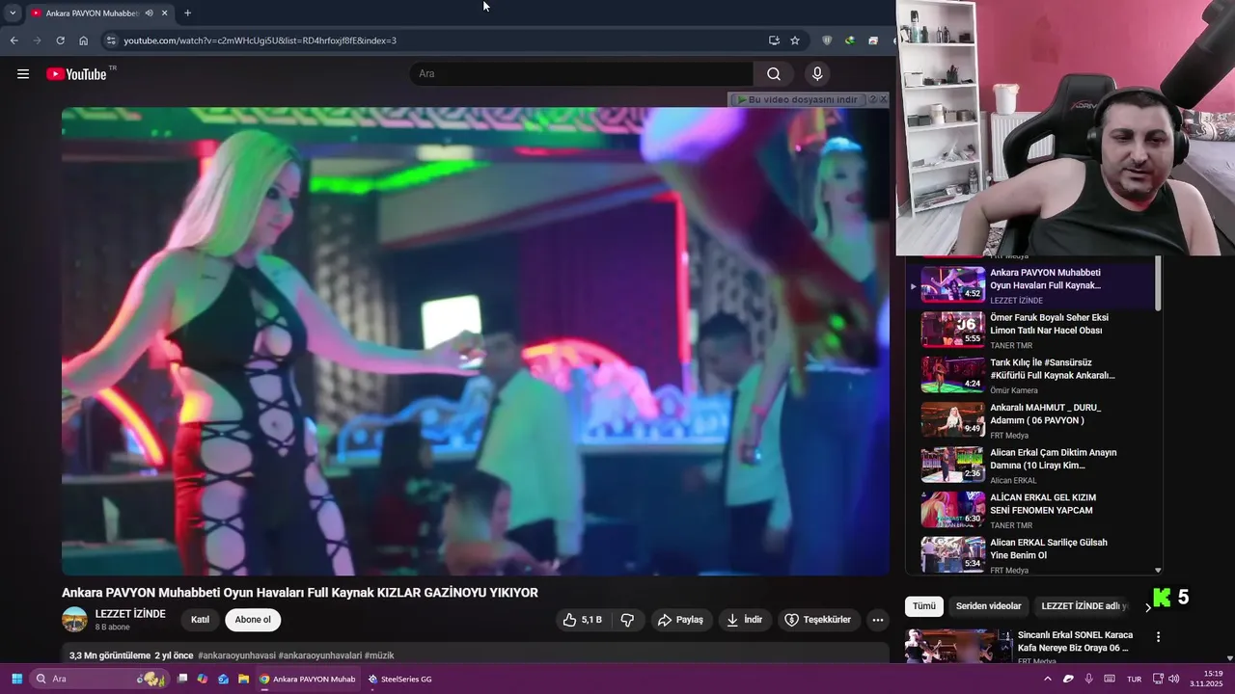Screen dimensions: 1235x694
Task: Open the shield extension icon
Action: (x=827, y=40)
